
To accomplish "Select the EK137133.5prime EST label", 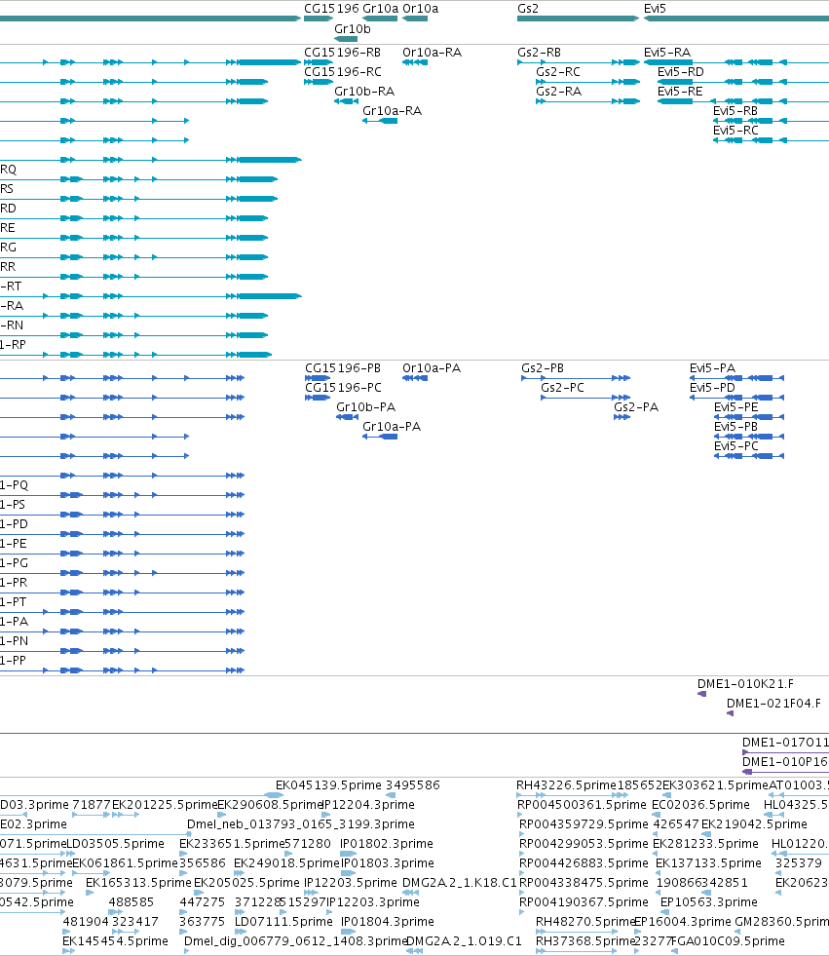I will pyautogui.click(x=708, y=863).
